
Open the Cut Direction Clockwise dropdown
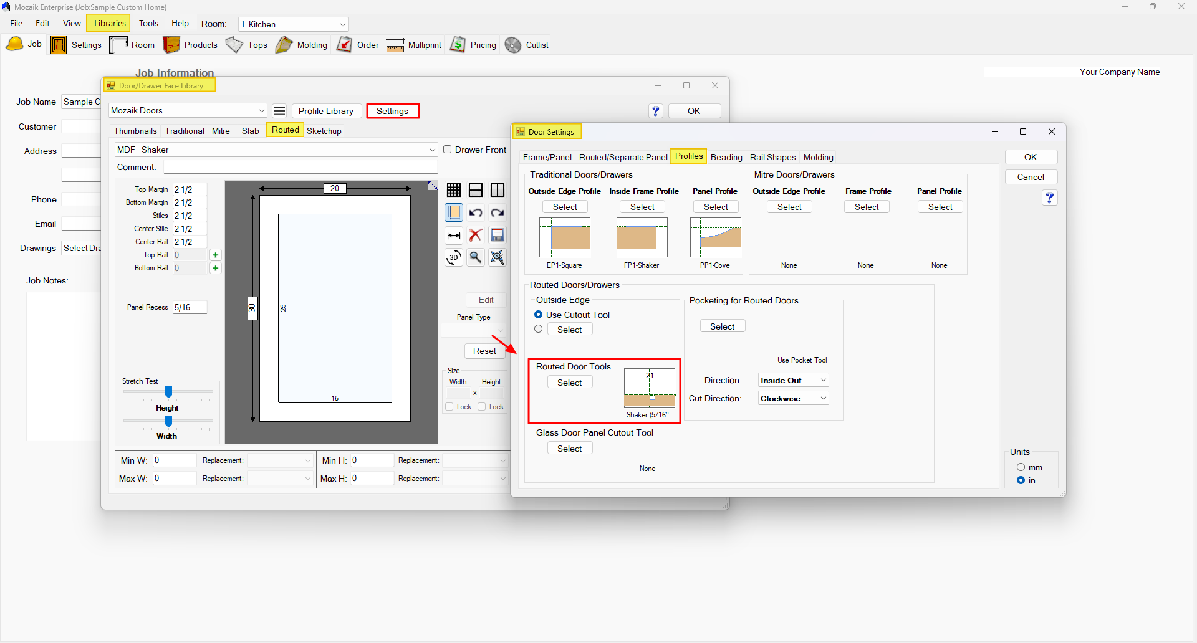click(x=793, y=399)
